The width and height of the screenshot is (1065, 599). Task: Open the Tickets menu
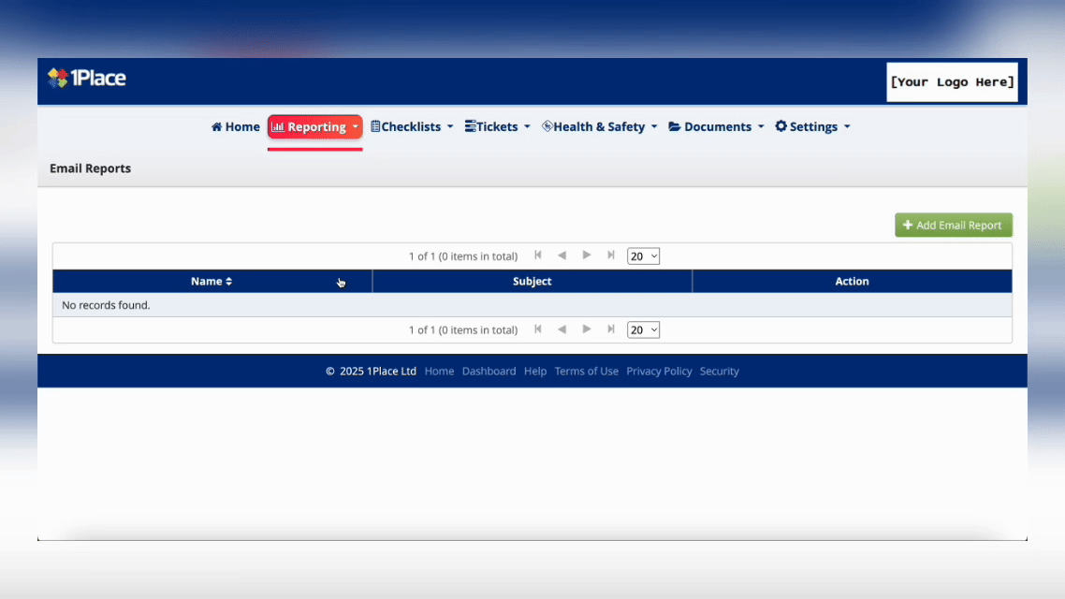coord(497,127)
